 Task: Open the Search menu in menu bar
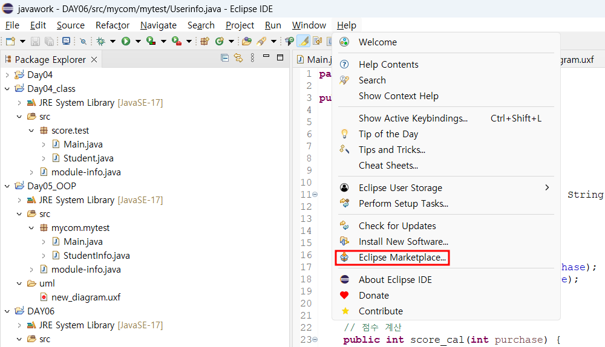201,25
